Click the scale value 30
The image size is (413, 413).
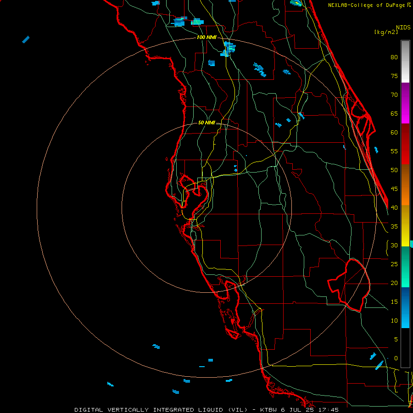pyautogui.click(x=394, y=245)
